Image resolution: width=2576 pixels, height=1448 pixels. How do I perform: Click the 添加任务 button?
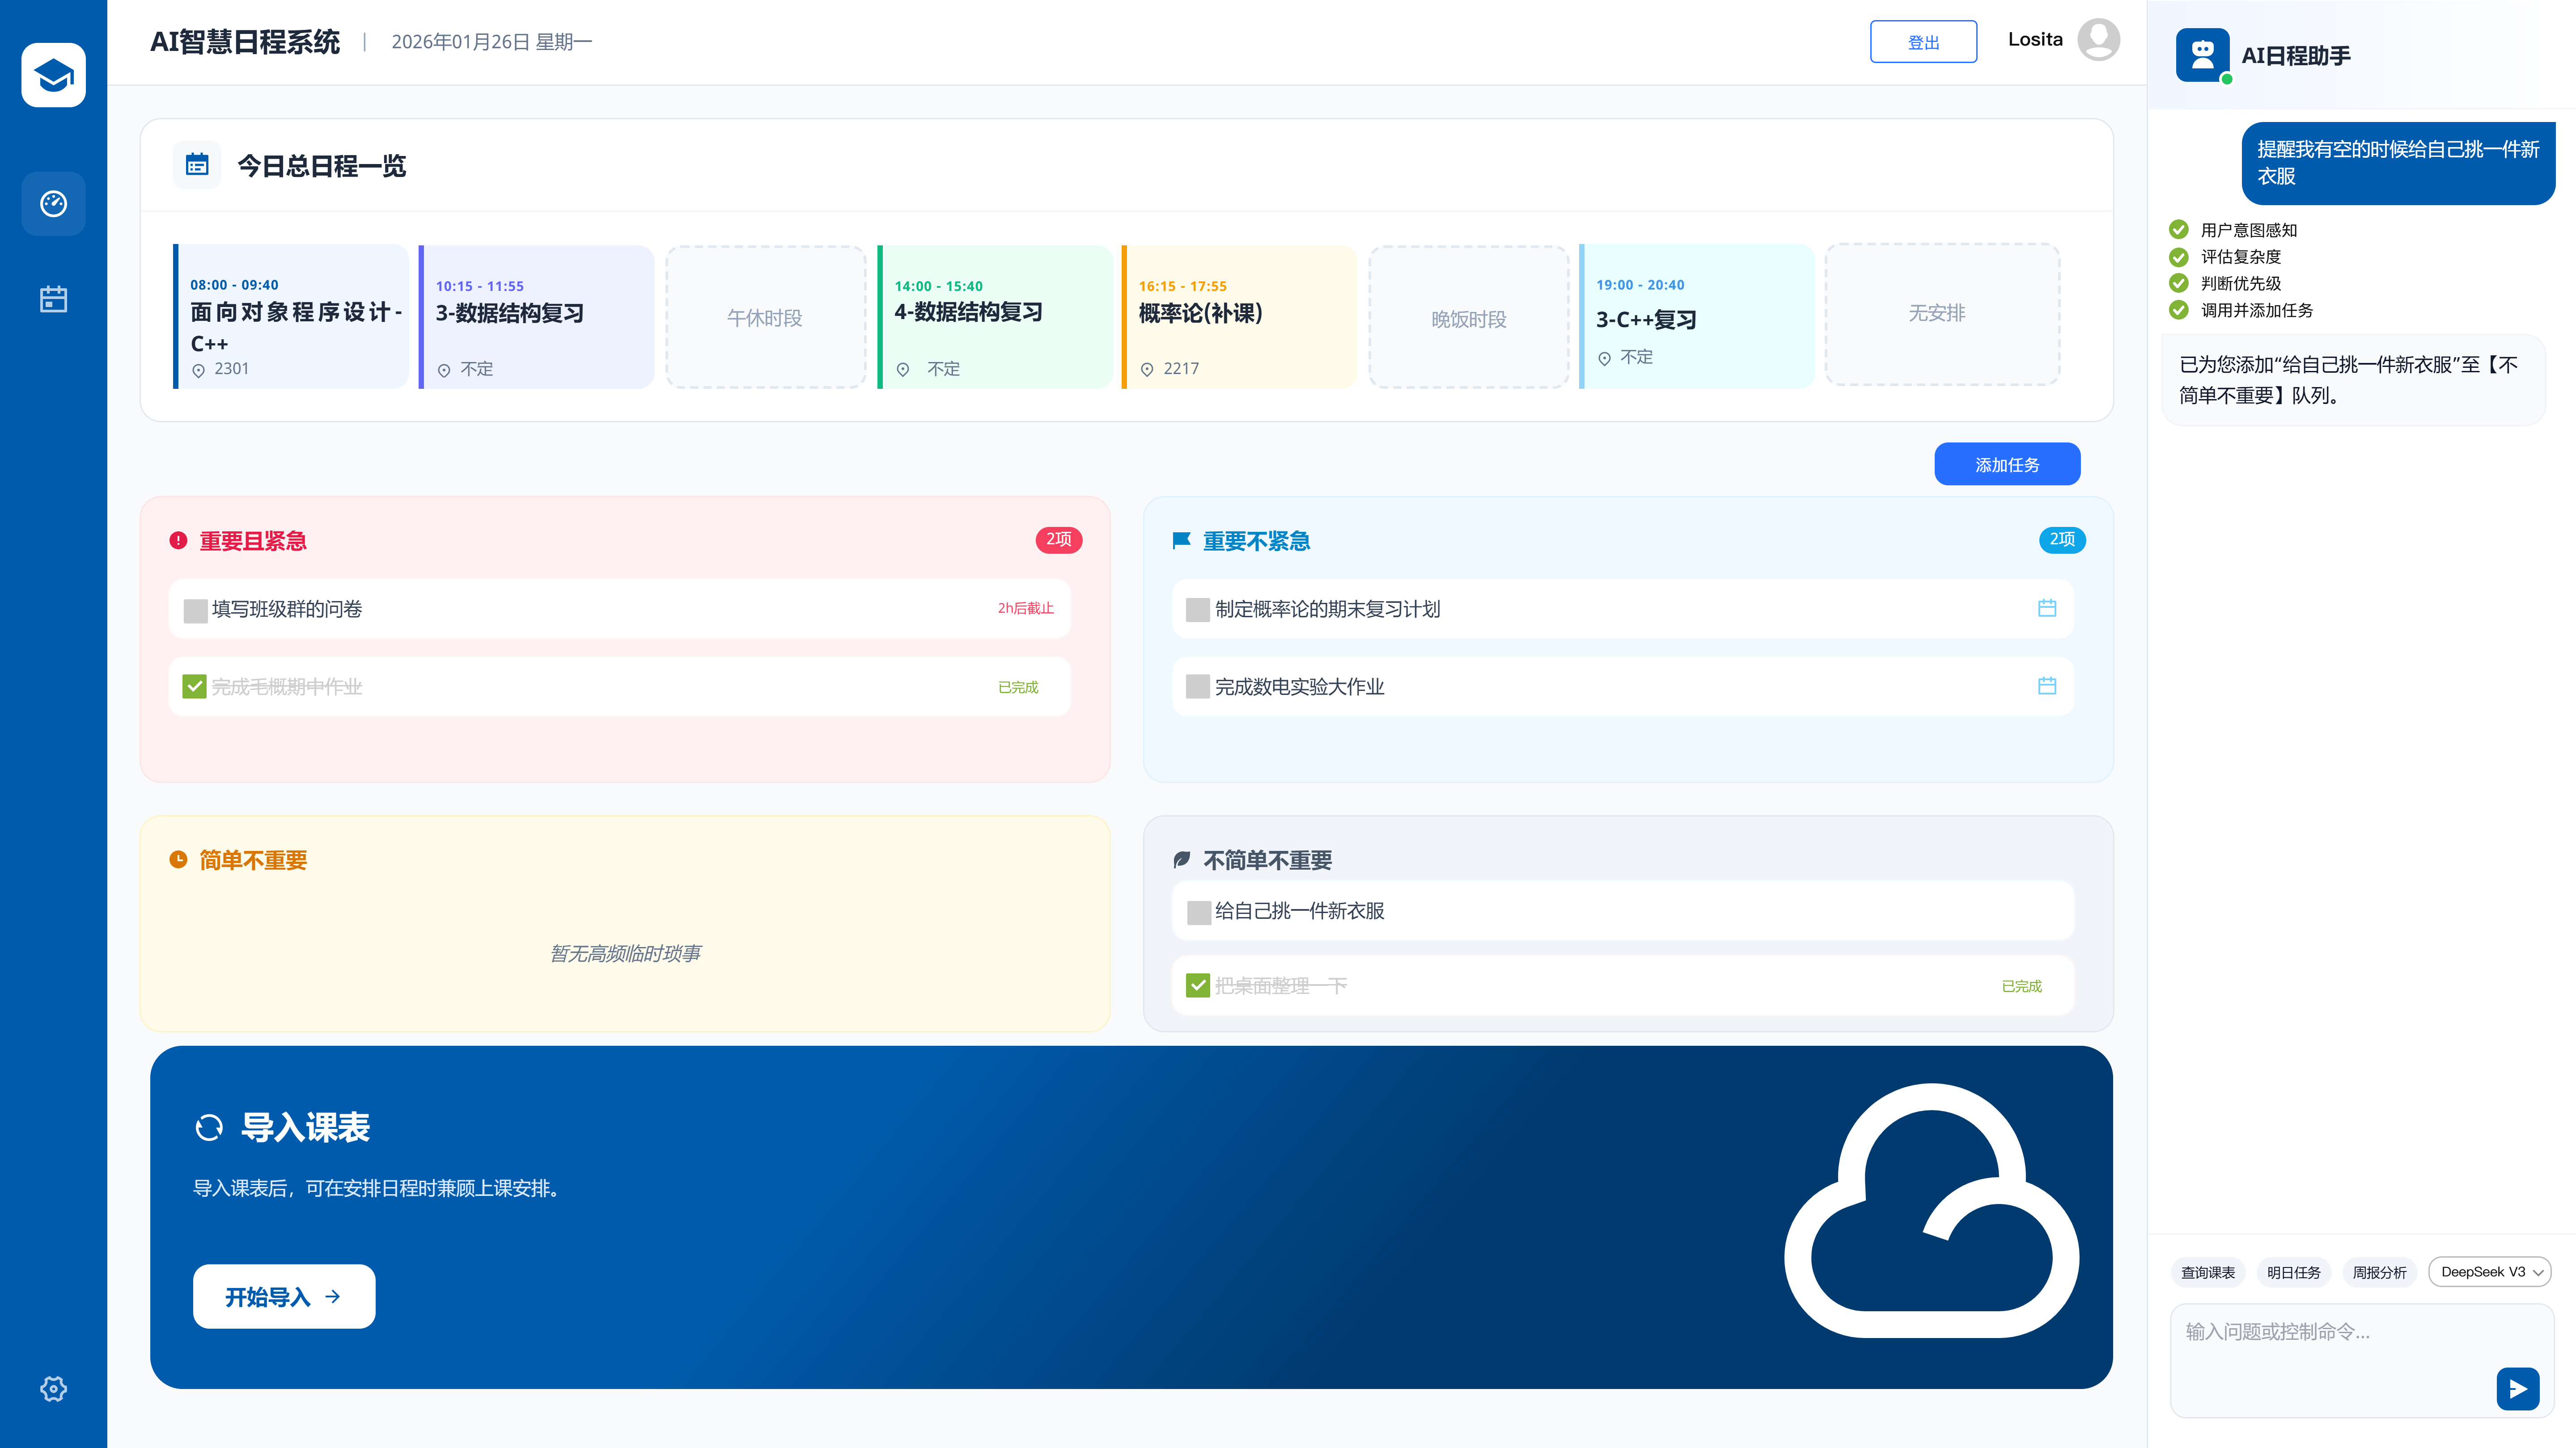point(2007,464)
